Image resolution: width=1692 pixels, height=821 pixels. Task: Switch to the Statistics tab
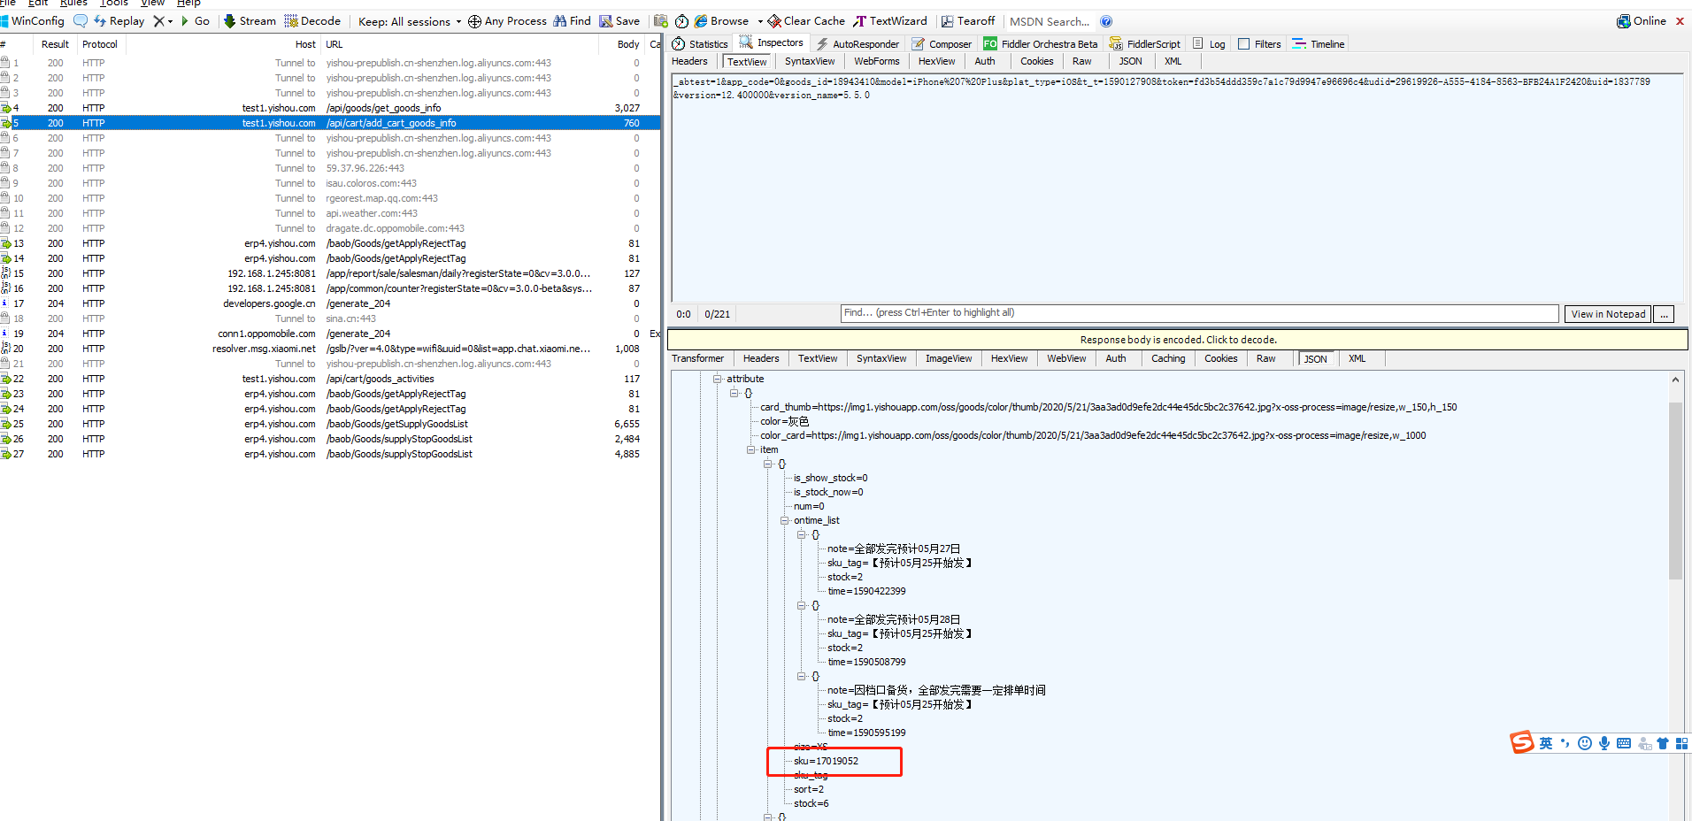pos(700,43)
